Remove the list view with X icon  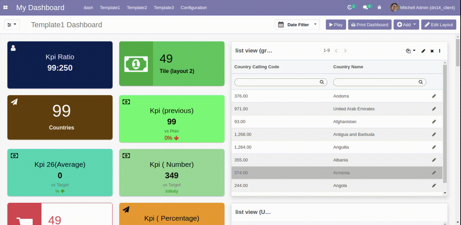click(432, 51)
